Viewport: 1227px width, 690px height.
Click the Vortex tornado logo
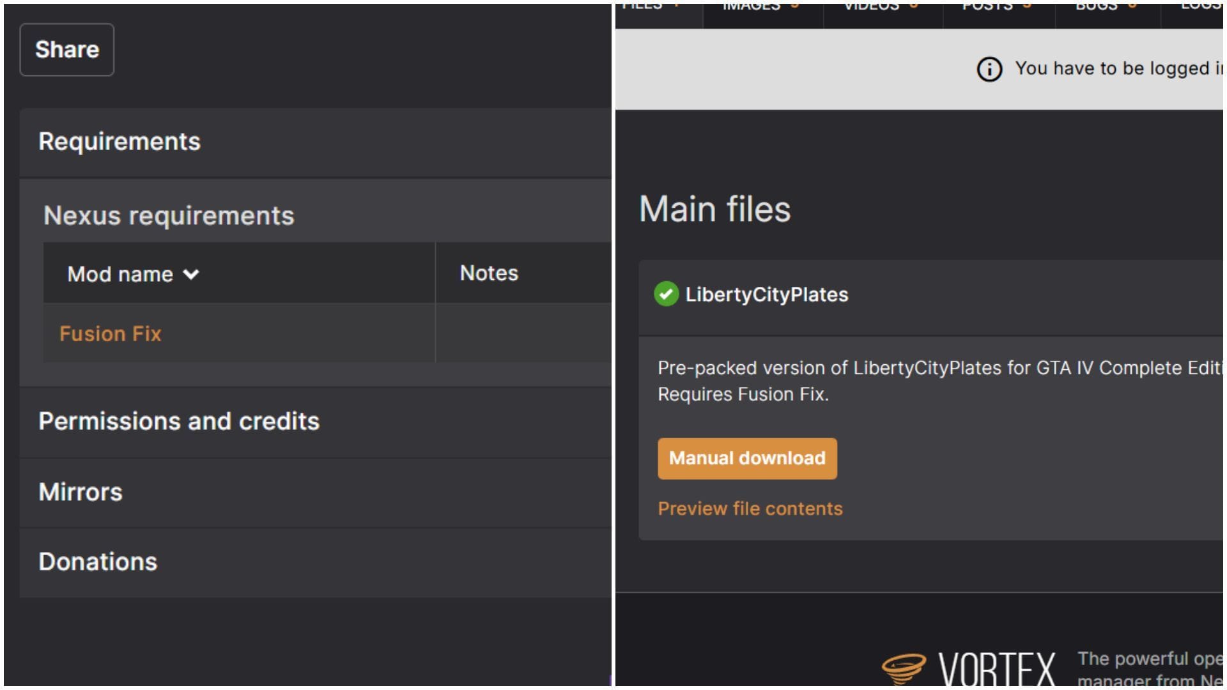click(x=905, y=666)
